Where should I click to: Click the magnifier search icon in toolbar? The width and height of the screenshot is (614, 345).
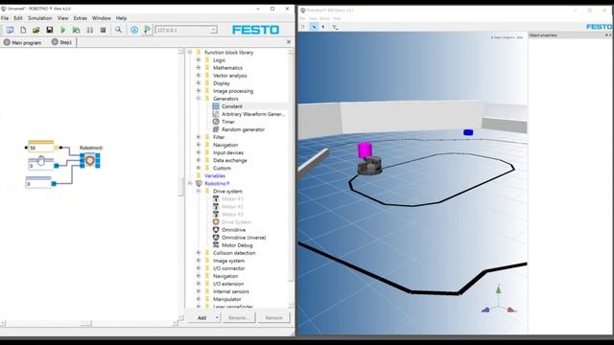tap(118, 30)
